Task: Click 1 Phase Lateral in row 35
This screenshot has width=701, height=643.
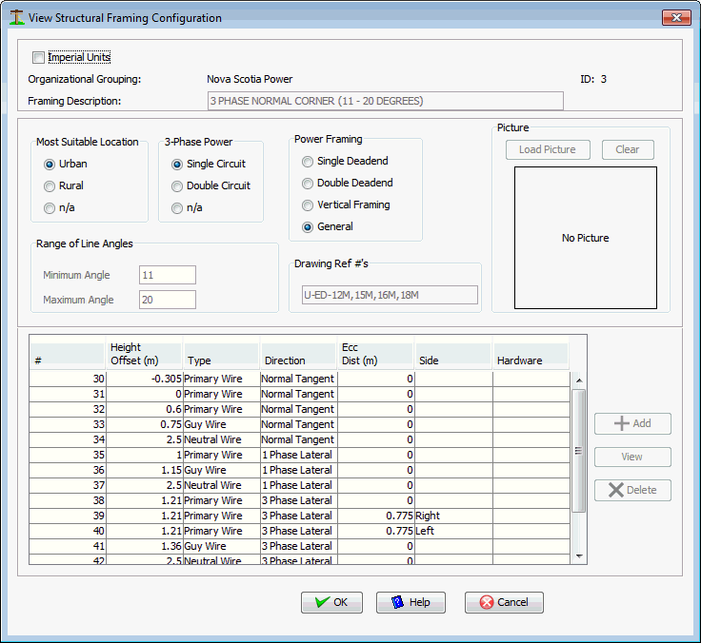Action: pos(299,455)
